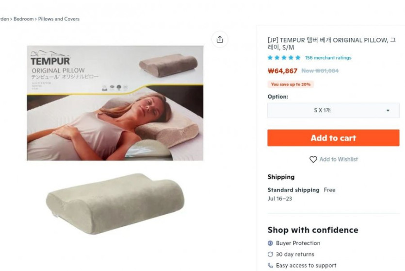This screenshot has width=405, height=271.
Task: Click the heart wishlist icon
Action: click(x=313, y=159)
